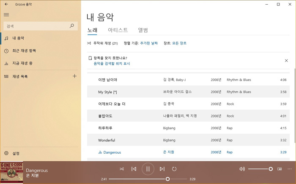
Task: Select song 하루하루
Action: click(x=188, y=128)
